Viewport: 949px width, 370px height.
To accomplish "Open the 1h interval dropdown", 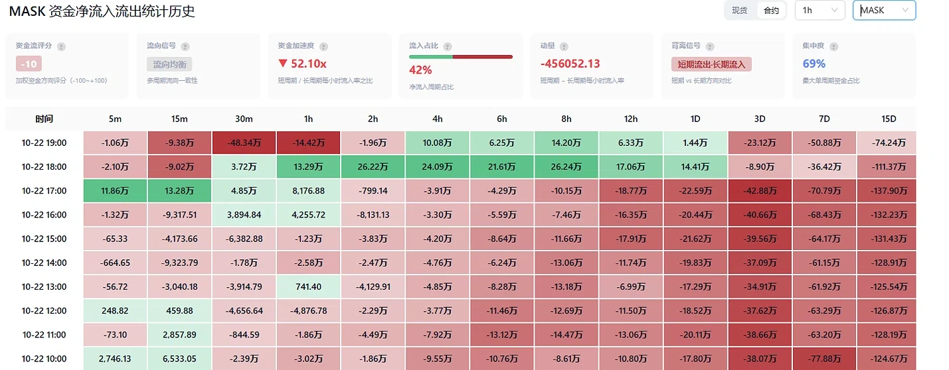I will tap(820, 10).
